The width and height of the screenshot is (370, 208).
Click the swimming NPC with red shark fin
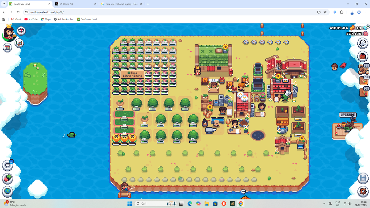338,66
